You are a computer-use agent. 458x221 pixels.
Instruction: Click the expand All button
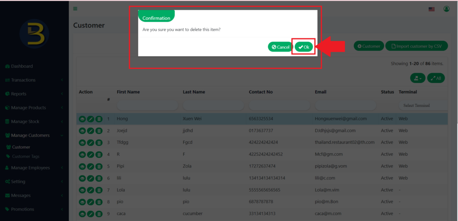coord(436,78)
